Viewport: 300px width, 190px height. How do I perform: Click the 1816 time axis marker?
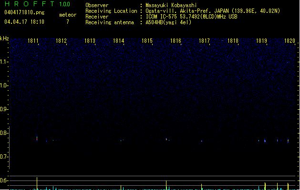coord(176,41)
